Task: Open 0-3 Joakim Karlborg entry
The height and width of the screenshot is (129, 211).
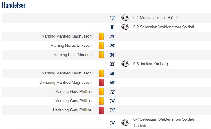Action: (151, 64)
